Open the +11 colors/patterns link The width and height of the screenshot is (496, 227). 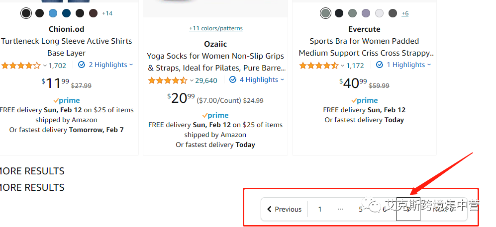coord(215,28)
